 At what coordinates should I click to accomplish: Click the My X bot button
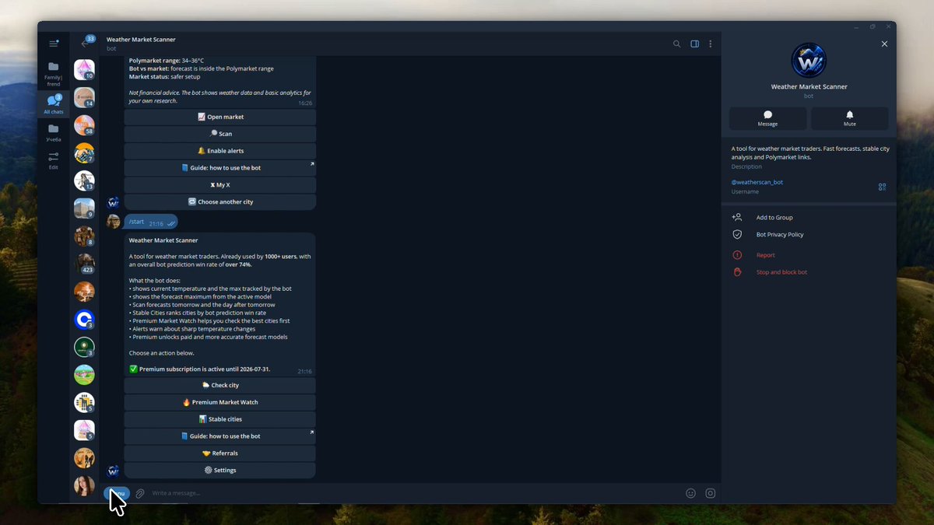coord(220,185)
